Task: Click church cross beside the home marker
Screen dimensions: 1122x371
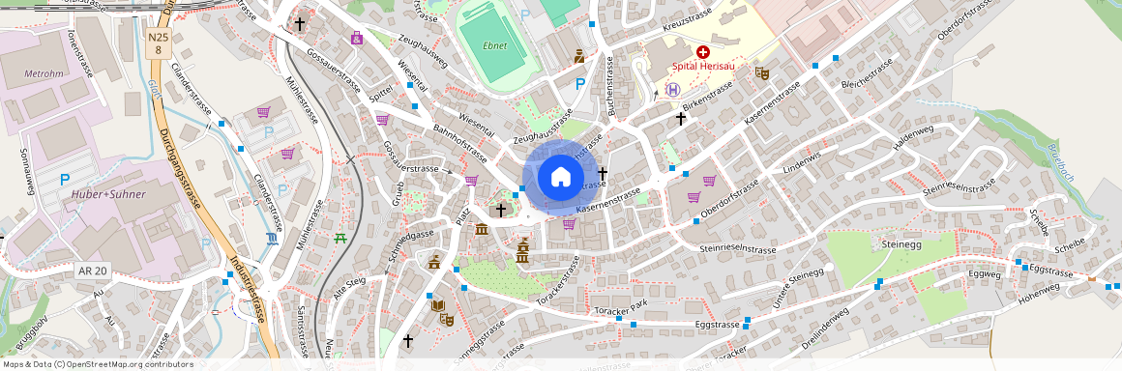Action: tap(603, 174)
